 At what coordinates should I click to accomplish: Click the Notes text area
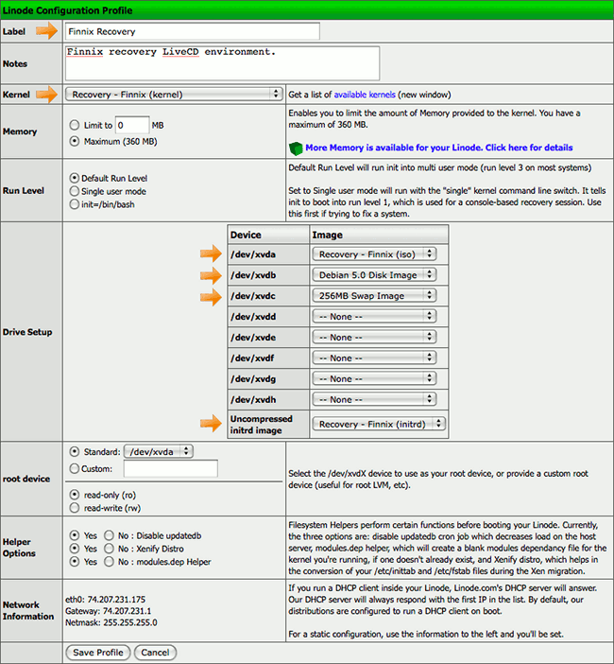(222, 63)
